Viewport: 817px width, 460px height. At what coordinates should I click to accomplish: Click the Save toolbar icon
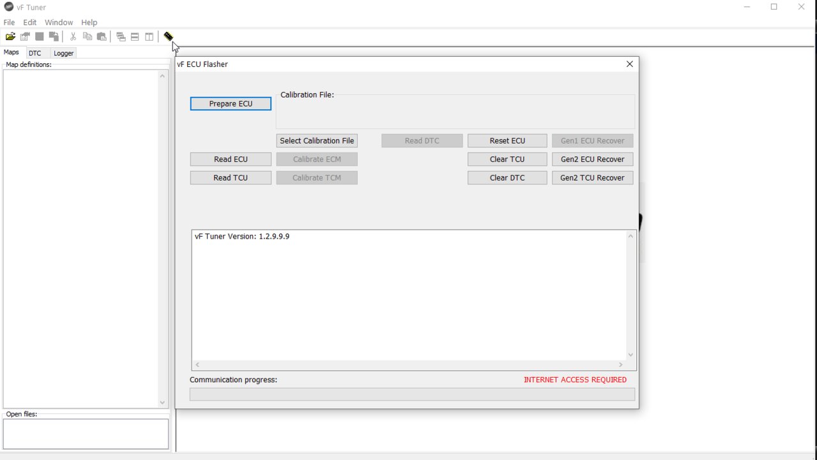pyautogui.click(x=40, y=37)
